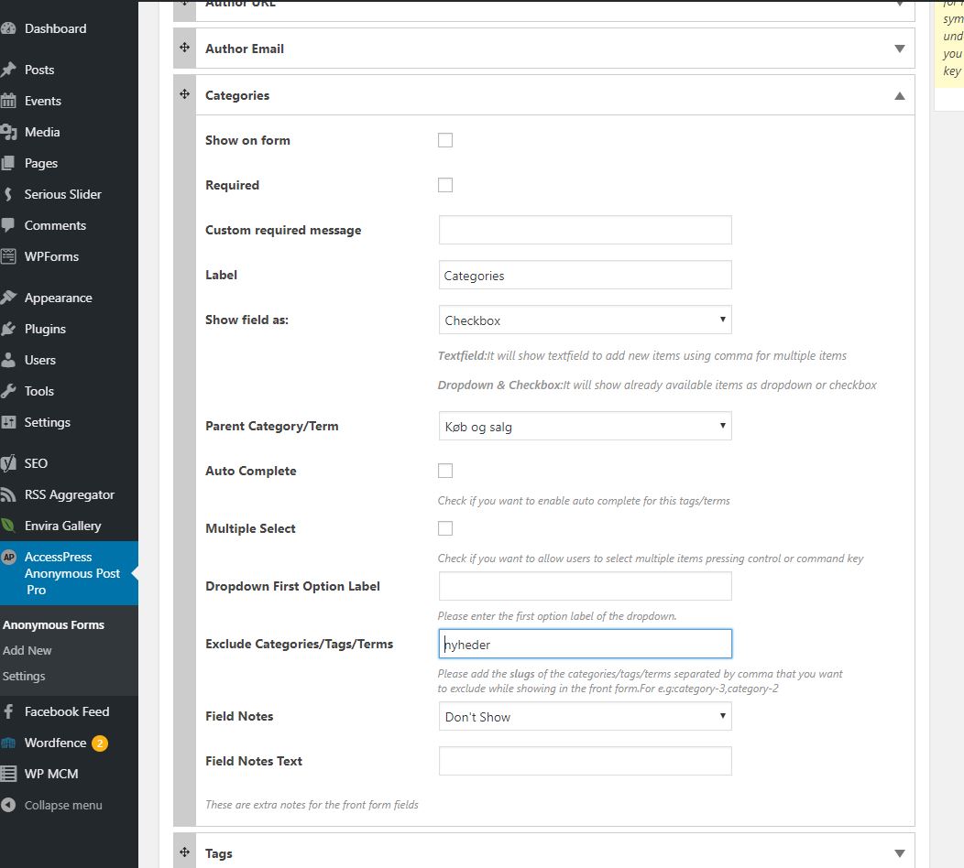Click the Envira Gallery leaf icon

(x=8, y=526)
